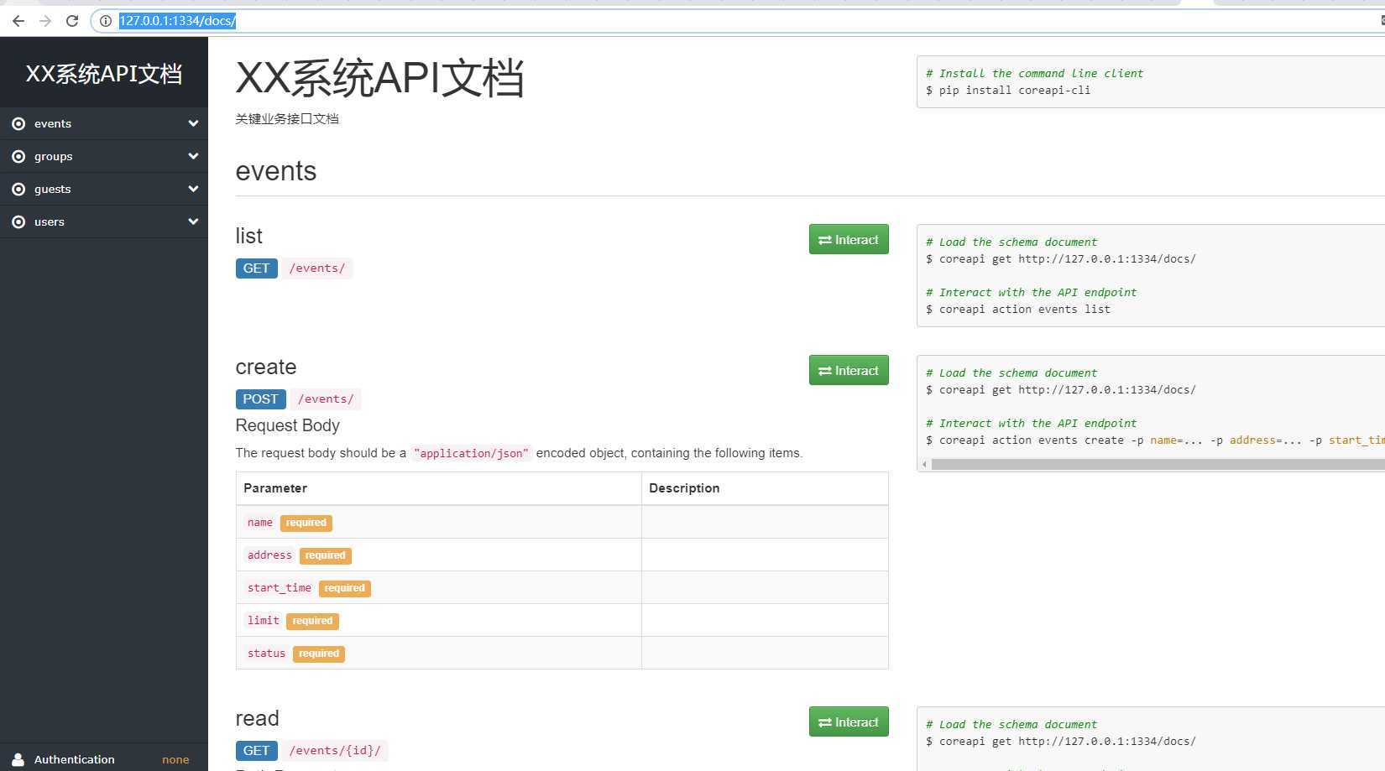Image resolution: width=1385 pixels, height=771 pixels.
Task: Click the events section heading
Action: [x=276, y=171]
